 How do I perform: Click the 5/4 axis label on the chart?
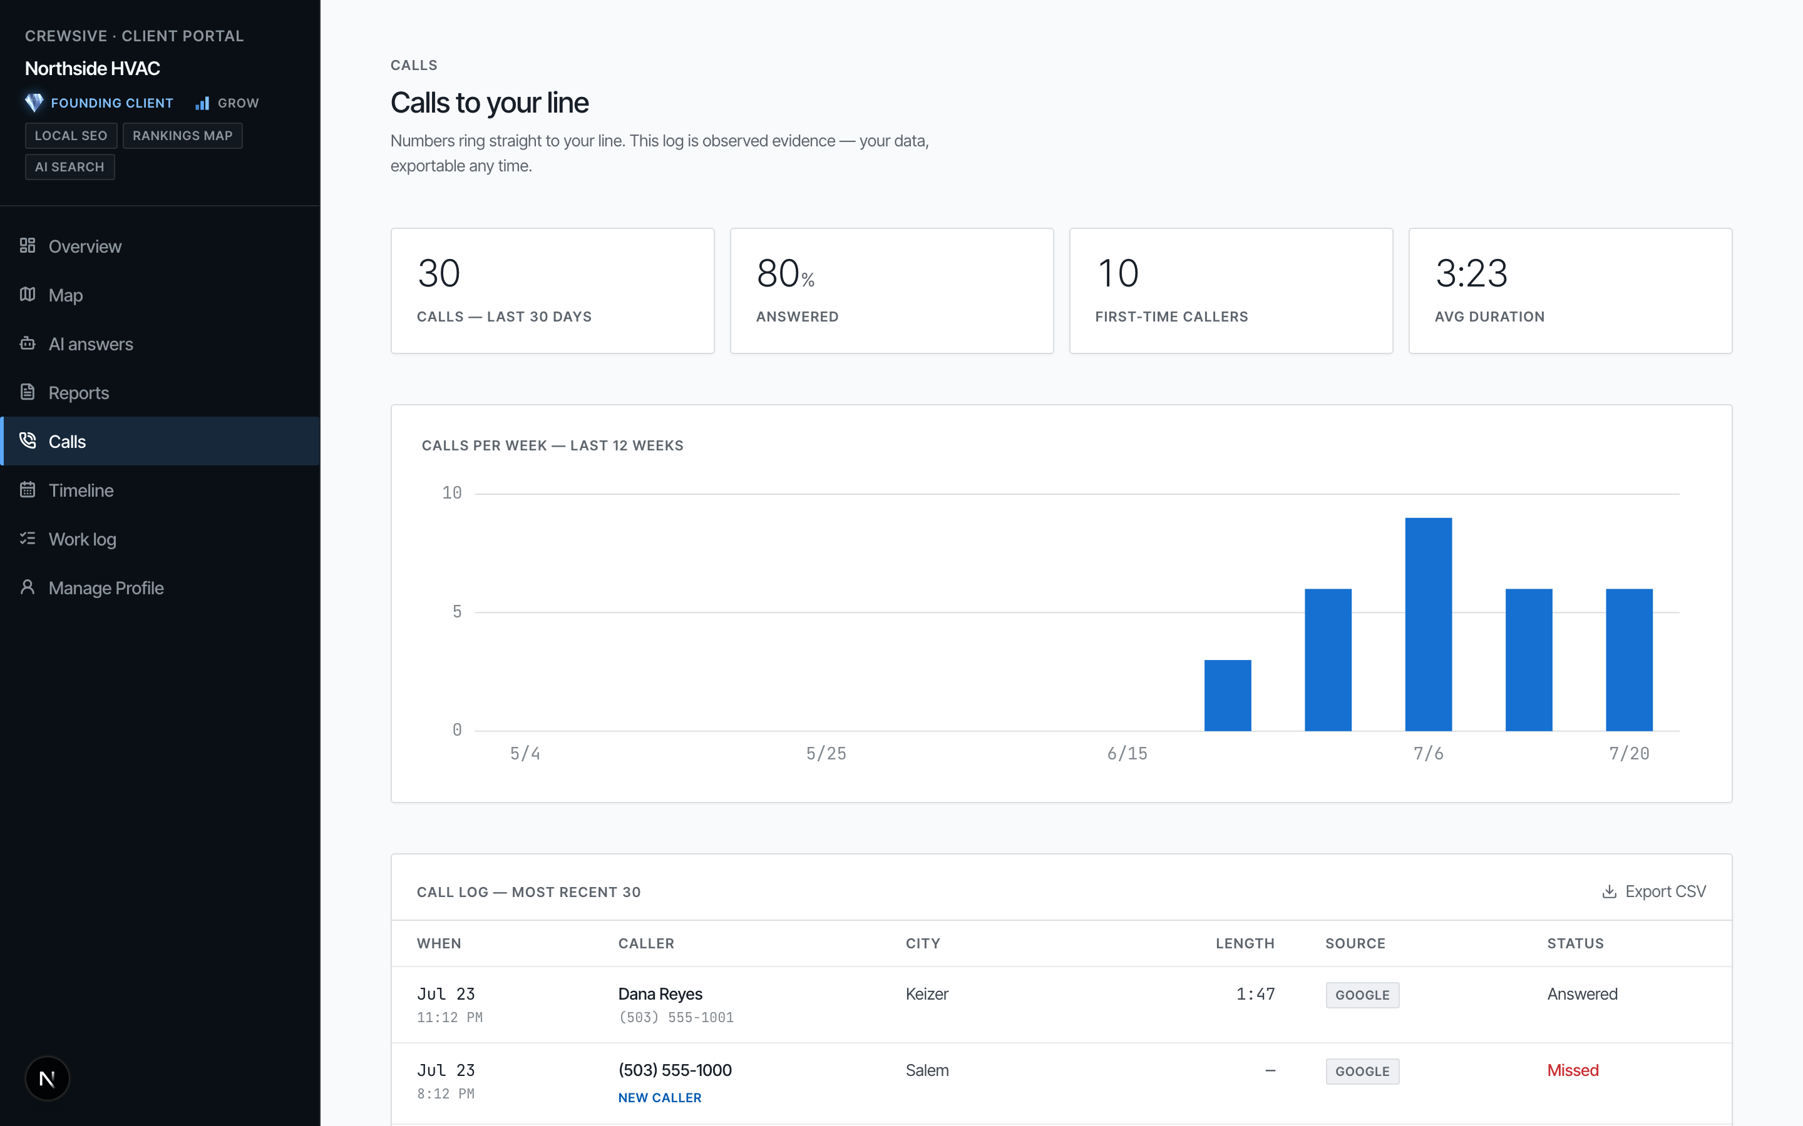[x=525, y=754]
